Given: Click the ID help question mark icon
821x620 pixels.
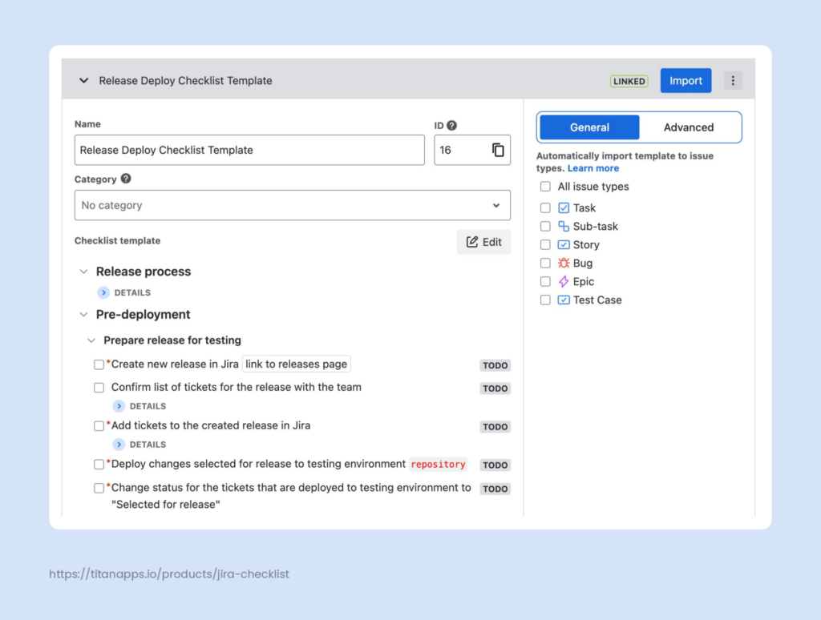Looking at the screenshot, I should 452,125.
